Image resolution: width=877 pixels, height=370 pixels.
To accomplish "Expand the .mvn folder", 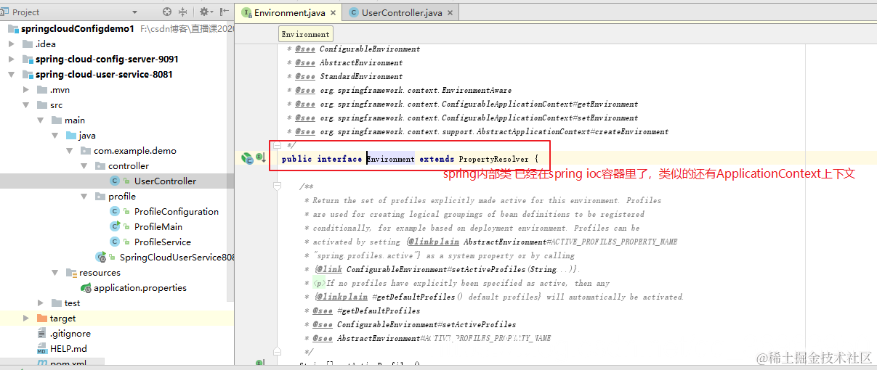I will (x=25, y=89).
